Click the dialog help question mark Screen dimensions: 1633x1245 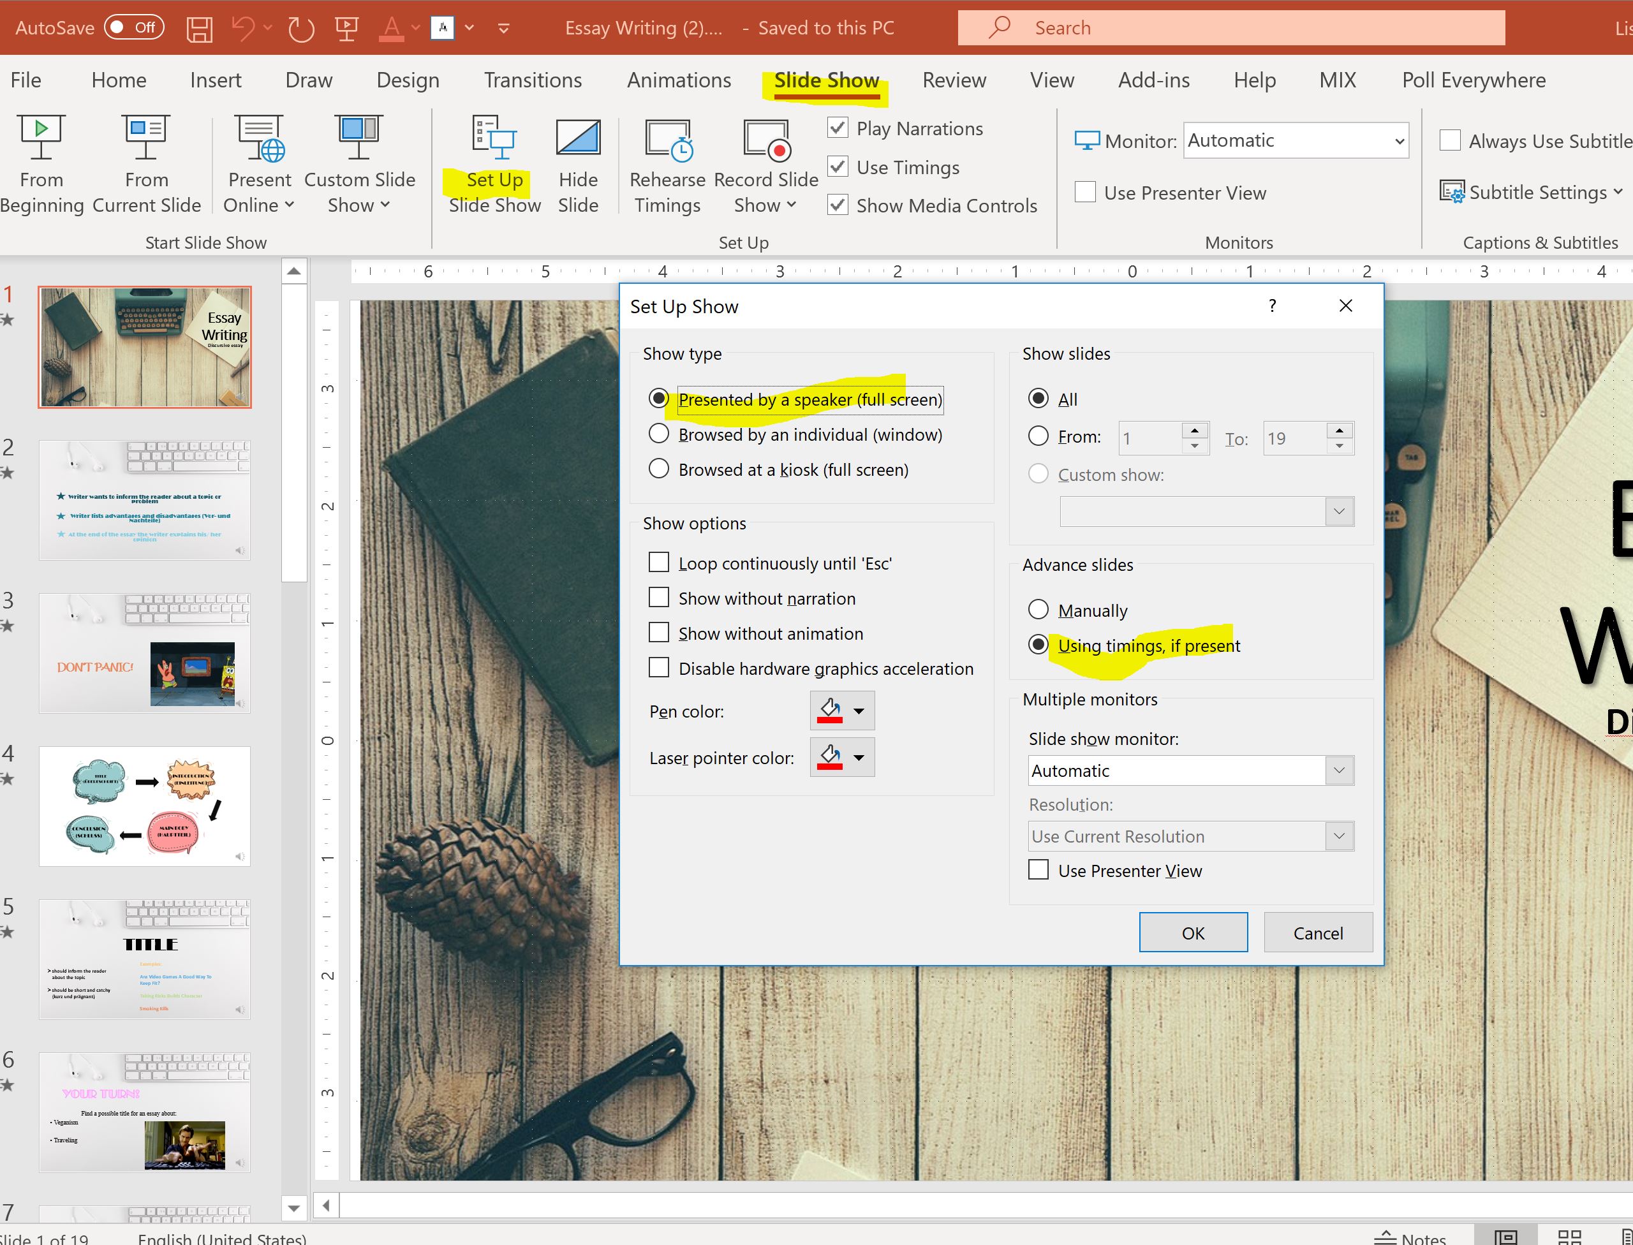[1272, 306]
